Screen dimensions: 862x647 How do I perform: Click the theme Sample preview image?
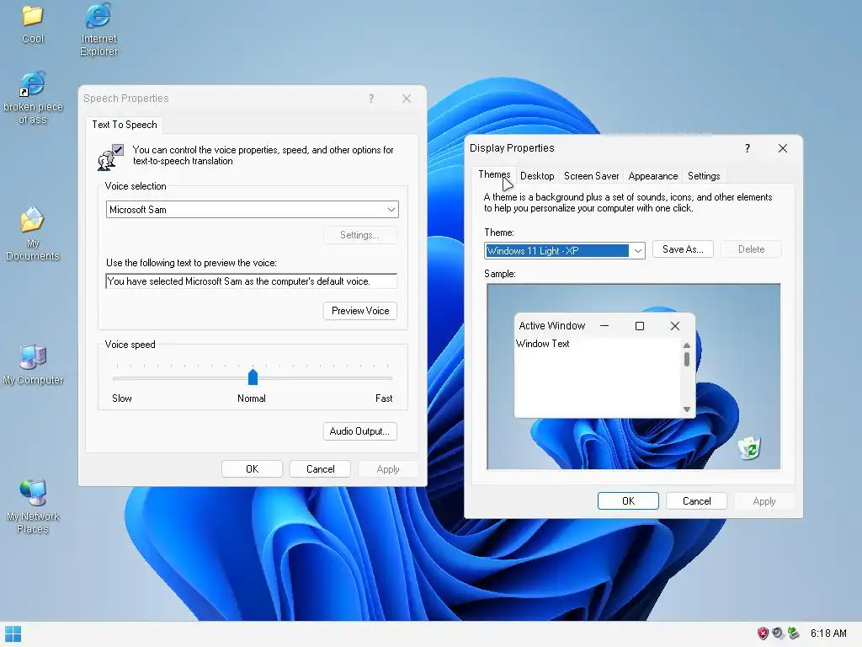tap(633, 377)
